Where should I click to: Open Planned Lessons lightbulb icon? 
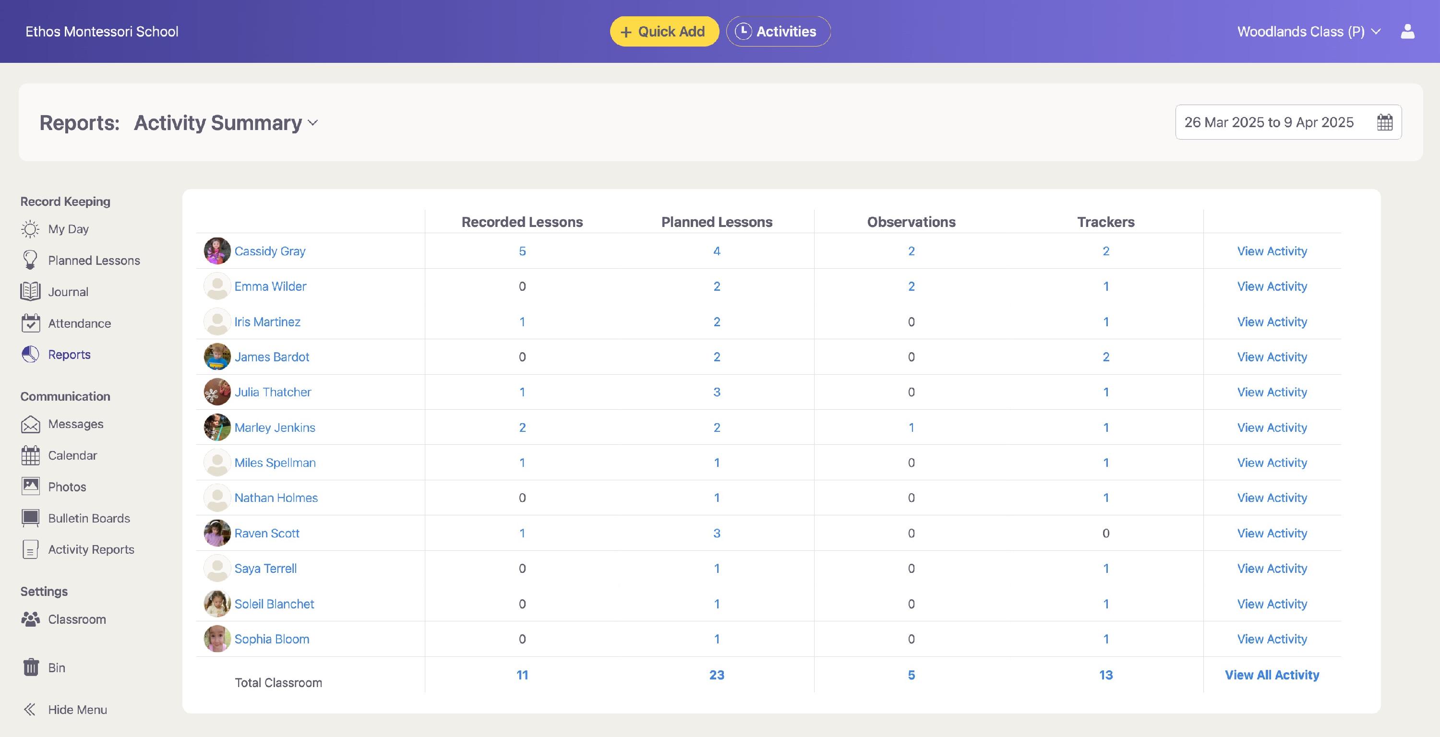pos(30,261)
